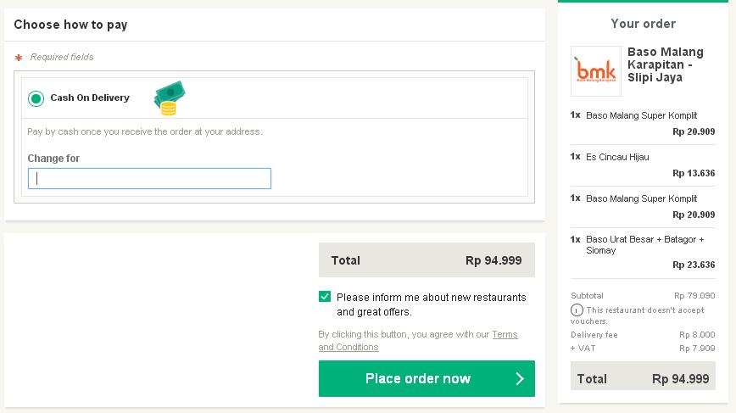The image size is (736, 413).
Task: Uncheck the new restaurants offers checkbox
Action: coord(325,297)
